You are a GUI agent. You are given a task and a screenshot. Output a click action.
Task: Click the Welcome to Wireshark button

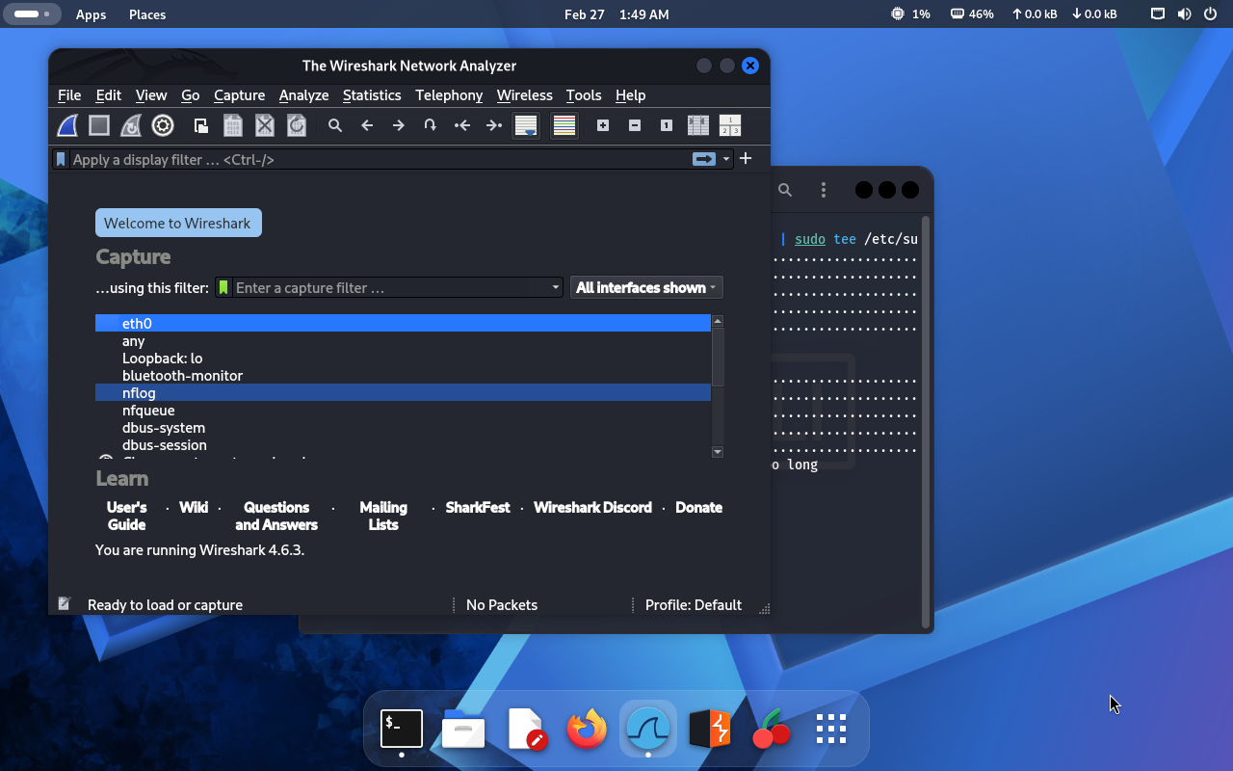pos(178,223)
